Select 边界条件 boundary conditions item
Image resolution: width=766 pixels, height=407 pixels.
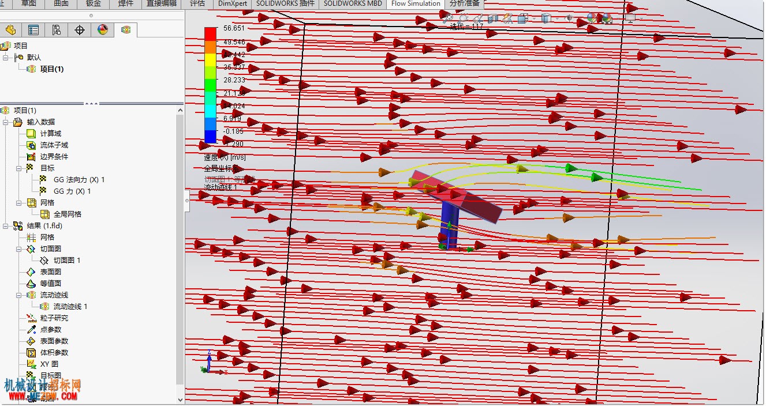pos(54,157)
